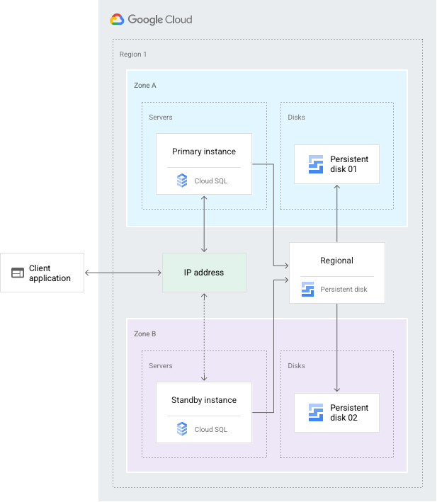Screen dimensions: 437x502
Task: Click the Client application label text
Action: [x=50, y=273]
